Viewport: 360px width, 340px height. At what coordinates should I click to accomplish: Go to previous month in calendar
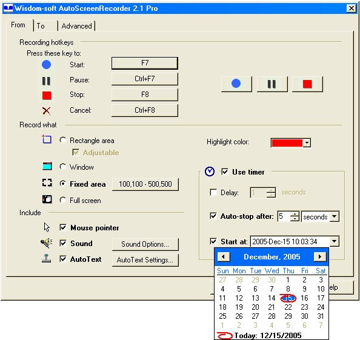(x=224, y=256)
